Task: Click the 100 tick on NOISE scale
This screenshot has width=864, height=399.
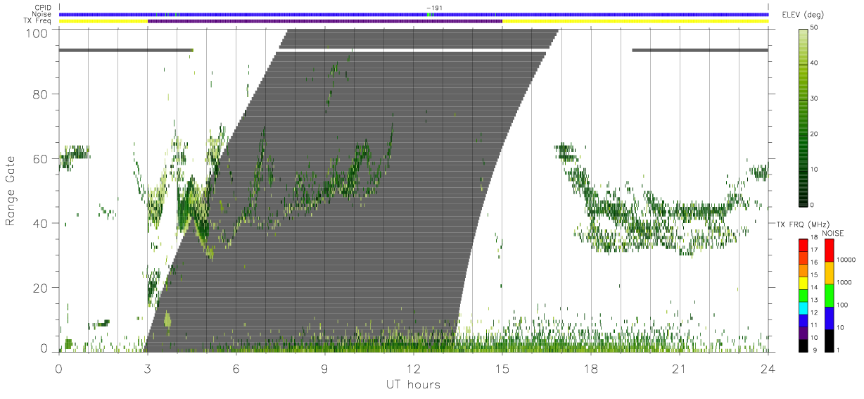Action: (x=844, y=305)
